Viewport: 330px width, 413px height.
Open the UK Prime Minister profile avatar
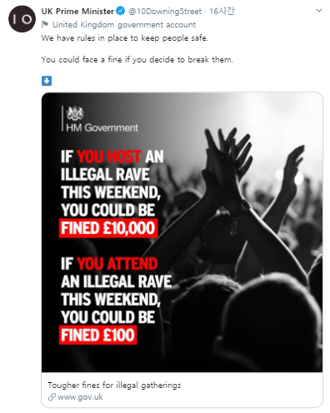coord(22,19)
